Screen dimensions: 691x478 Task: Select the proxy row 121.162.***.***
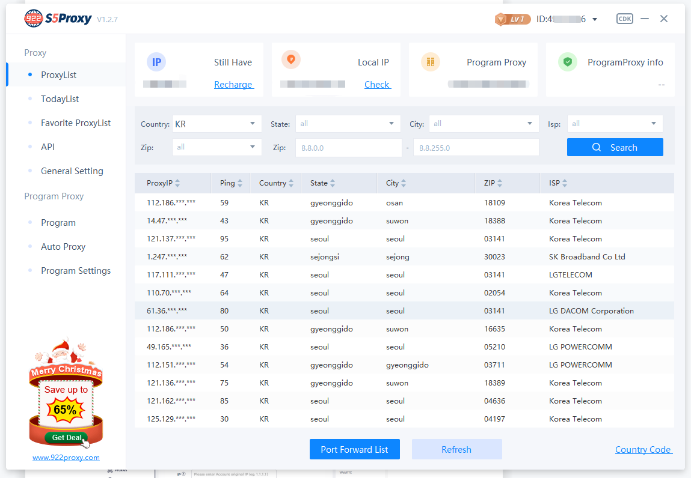[x=404, y=401]
